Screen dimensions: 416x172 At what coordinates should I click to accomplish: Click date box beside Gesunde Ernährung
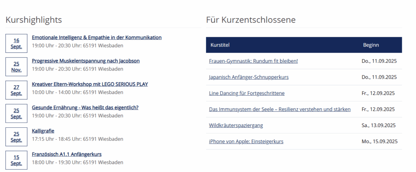click(16, 114)
